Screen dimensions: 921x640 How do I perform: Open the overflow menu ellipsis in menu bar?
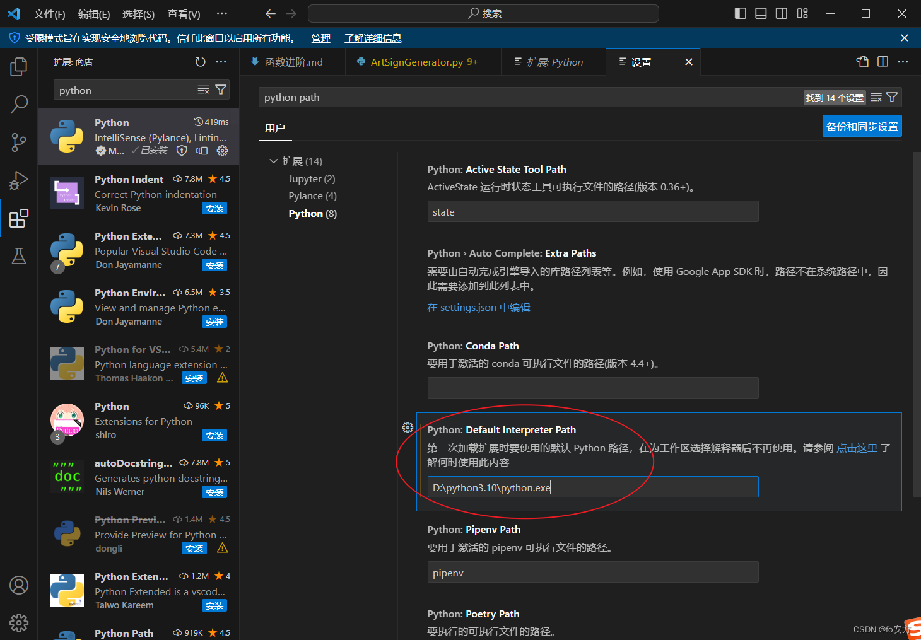pyautogui.click(x=222, y=14)
